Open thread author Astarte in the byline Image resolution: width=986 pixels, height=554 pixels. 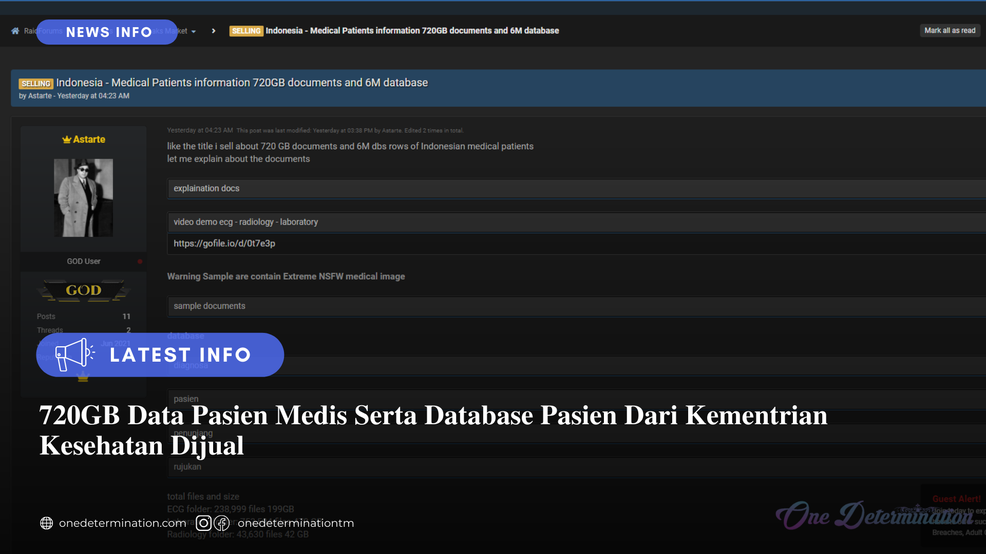pos(40,96)
